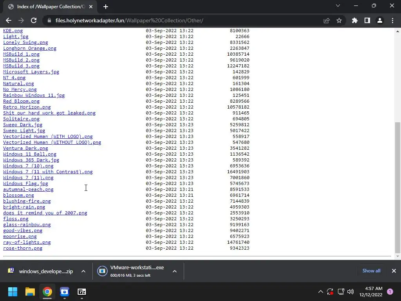The height and width of the screenshot is (301, 401).
Task: Open blue camera app in taskbar
Action: [x=65, y=292]
